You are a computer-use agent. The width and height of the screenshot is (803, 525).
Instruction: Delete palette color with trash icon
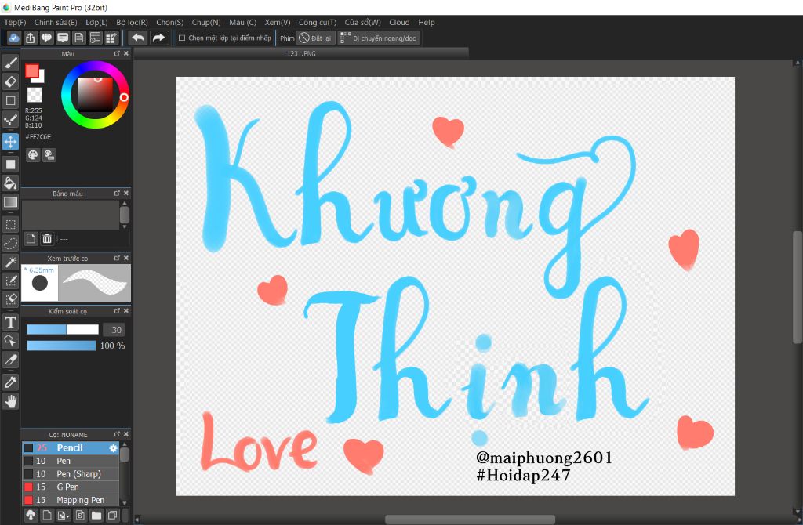coord(47,238)
